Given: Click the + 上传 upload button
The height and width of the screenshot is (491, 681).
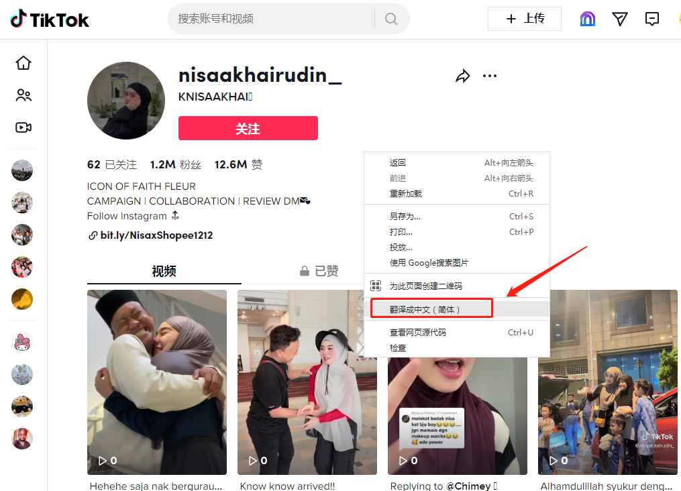Looking at the screenshot, I should point(525,19).
